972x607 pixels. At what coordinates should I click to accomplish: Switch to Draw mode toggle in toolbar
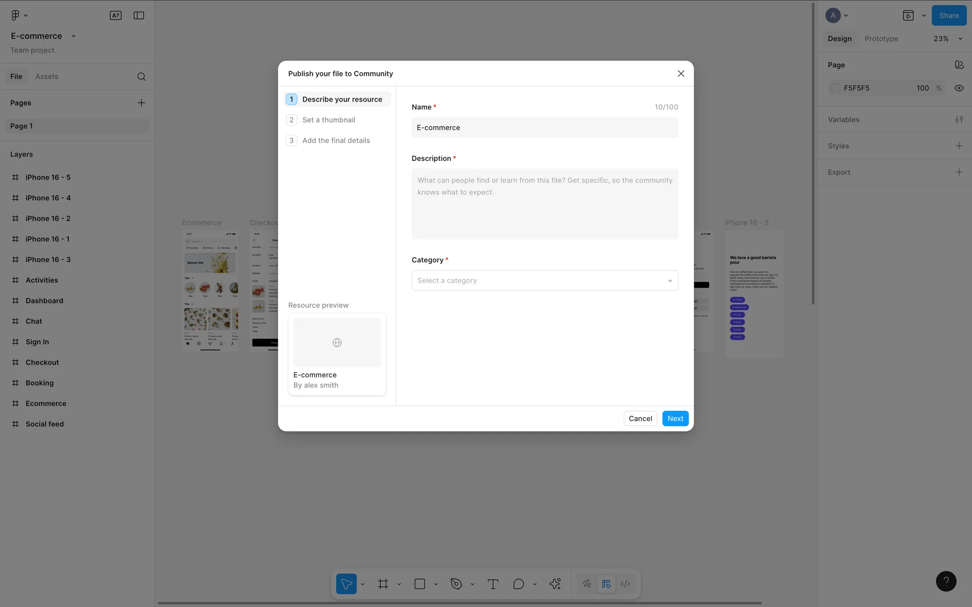click(587, 584)
